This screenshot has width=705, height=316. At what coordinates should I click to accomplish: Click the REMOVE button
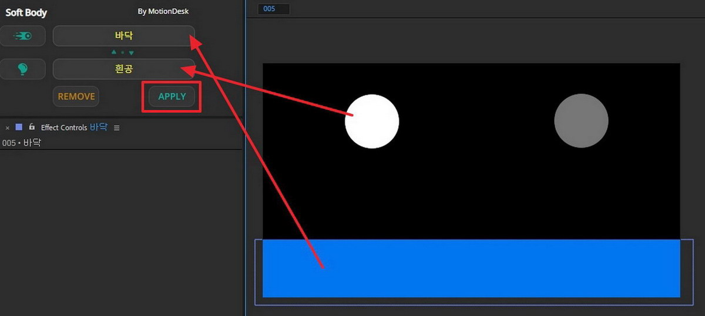(x=76, y=96)
